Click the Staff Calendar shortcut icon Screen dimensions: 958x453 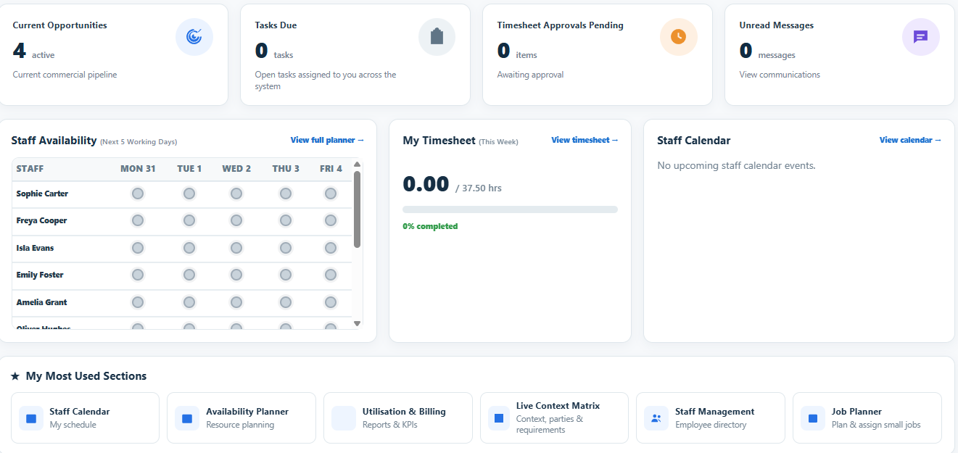coord(31,418)
